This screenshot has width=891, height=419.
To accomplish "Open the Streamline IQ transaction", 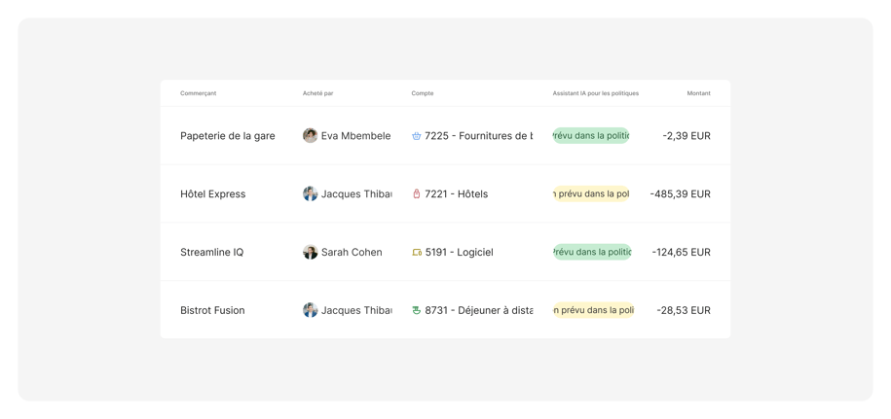I will click(212, 253).
